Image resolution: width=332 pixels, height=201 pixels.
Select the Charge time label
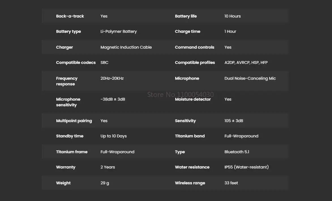tap(187, 32)
